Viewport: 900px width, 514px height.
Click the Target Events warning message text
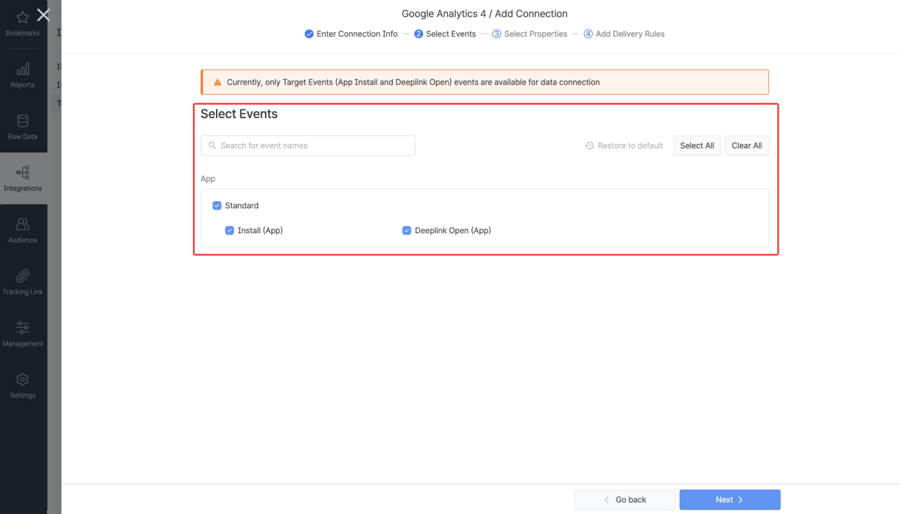coord(413,82)
